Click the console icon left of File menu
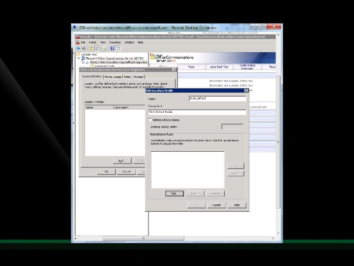The height and width of the screenshot is (266, 354). click(78, 42)
